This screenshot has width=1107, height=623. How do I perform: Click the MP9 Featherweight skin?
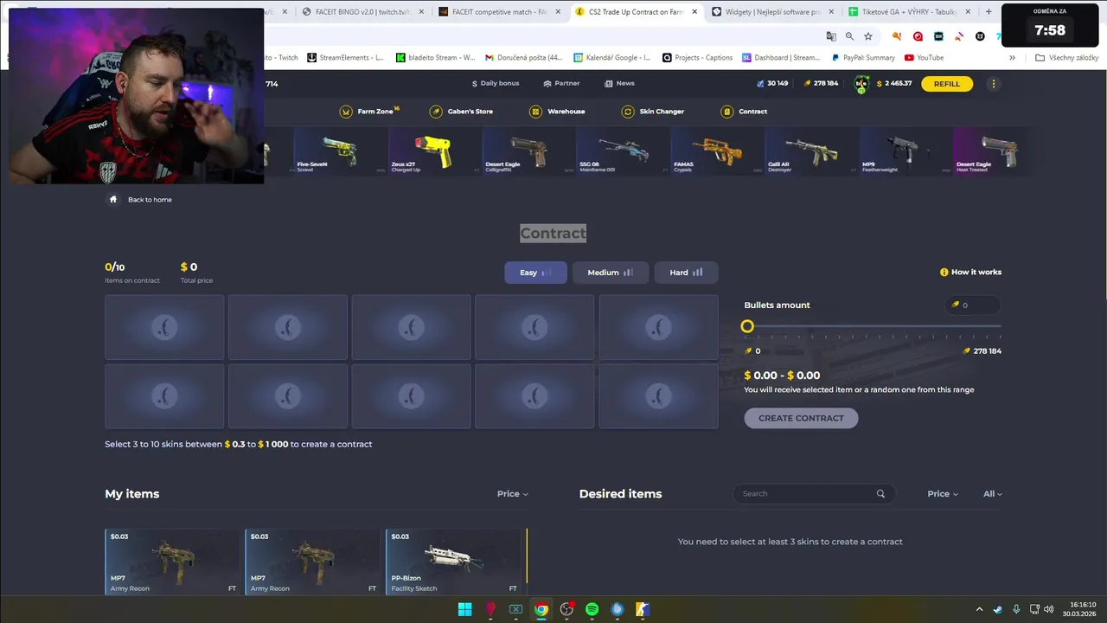[x=906, y=151]
